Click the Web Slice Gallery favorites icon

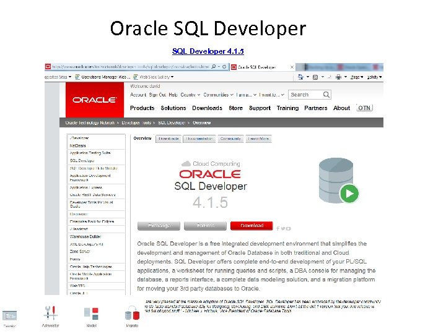(x=136, y=77)
